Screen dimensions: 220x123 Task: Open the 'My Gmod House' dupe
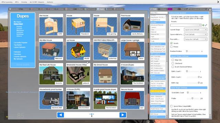pyautogui.click(x=105, y=74)
